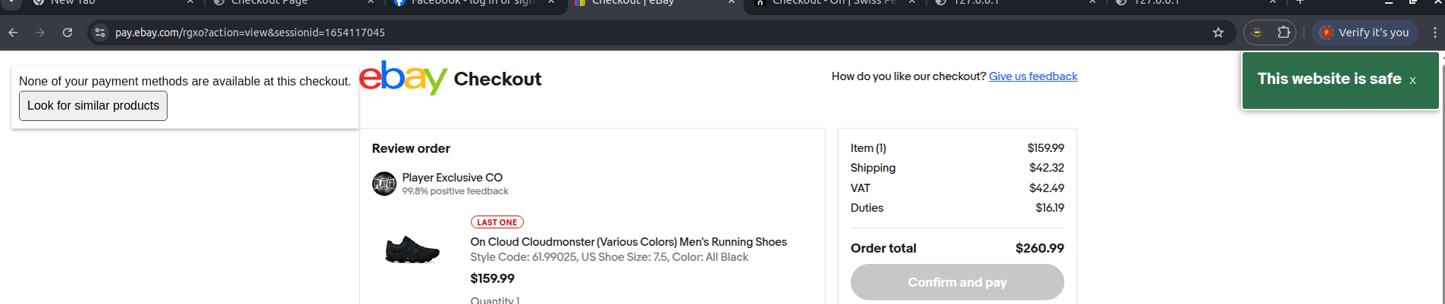Click the Player Exclusive CO seller avatar
The width and height of the screenshot is (1445, 304).
[x=384, y=184]
